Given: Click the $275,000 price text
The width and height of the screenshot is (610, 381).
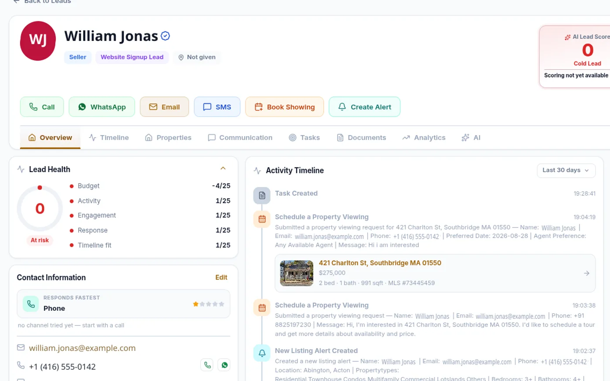Looking at the screenshot, I should point(332,273).
